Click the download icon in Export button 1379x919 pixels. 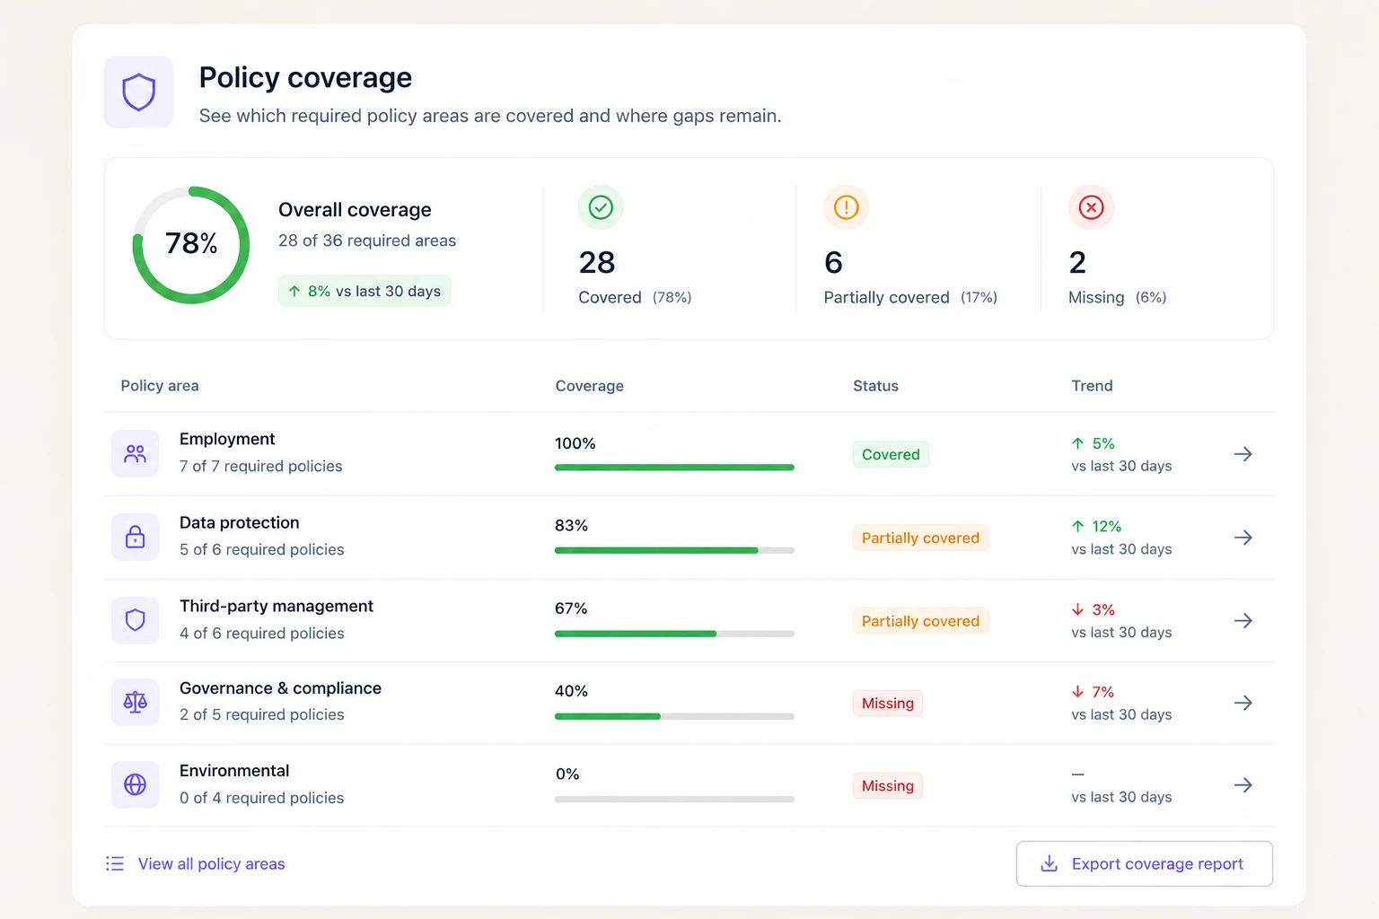(x=1049, y=863)
